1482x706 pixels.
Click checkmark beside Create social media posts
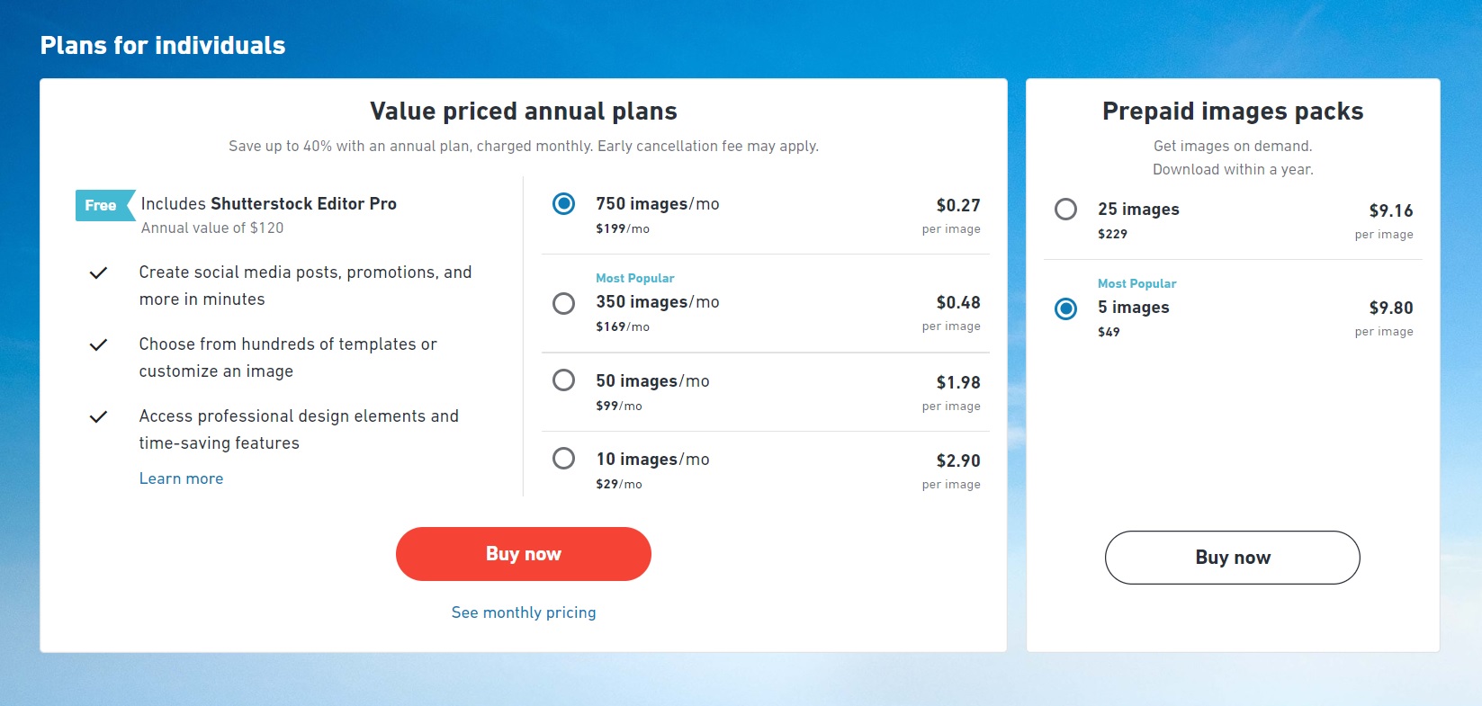point(99,273)
